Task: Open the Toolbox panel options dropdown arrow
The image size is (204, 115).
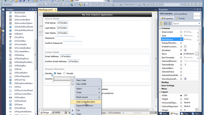Action: pyautogui.click(x=30, y=10)
